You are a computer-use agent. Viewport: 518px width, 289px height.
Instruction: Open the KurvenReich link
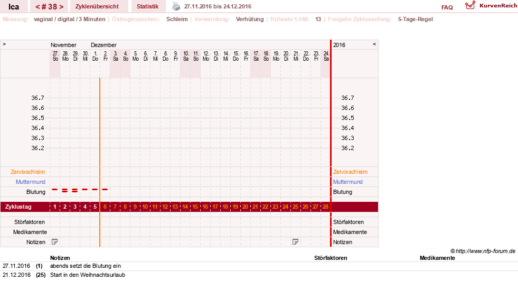pyautogui.click(x=498, y=6)
